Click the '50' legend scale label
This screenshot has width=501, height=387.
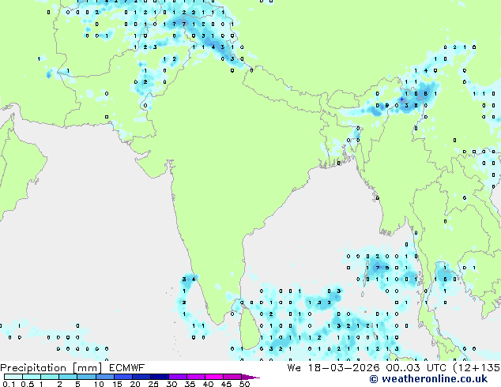click(245, 384)
